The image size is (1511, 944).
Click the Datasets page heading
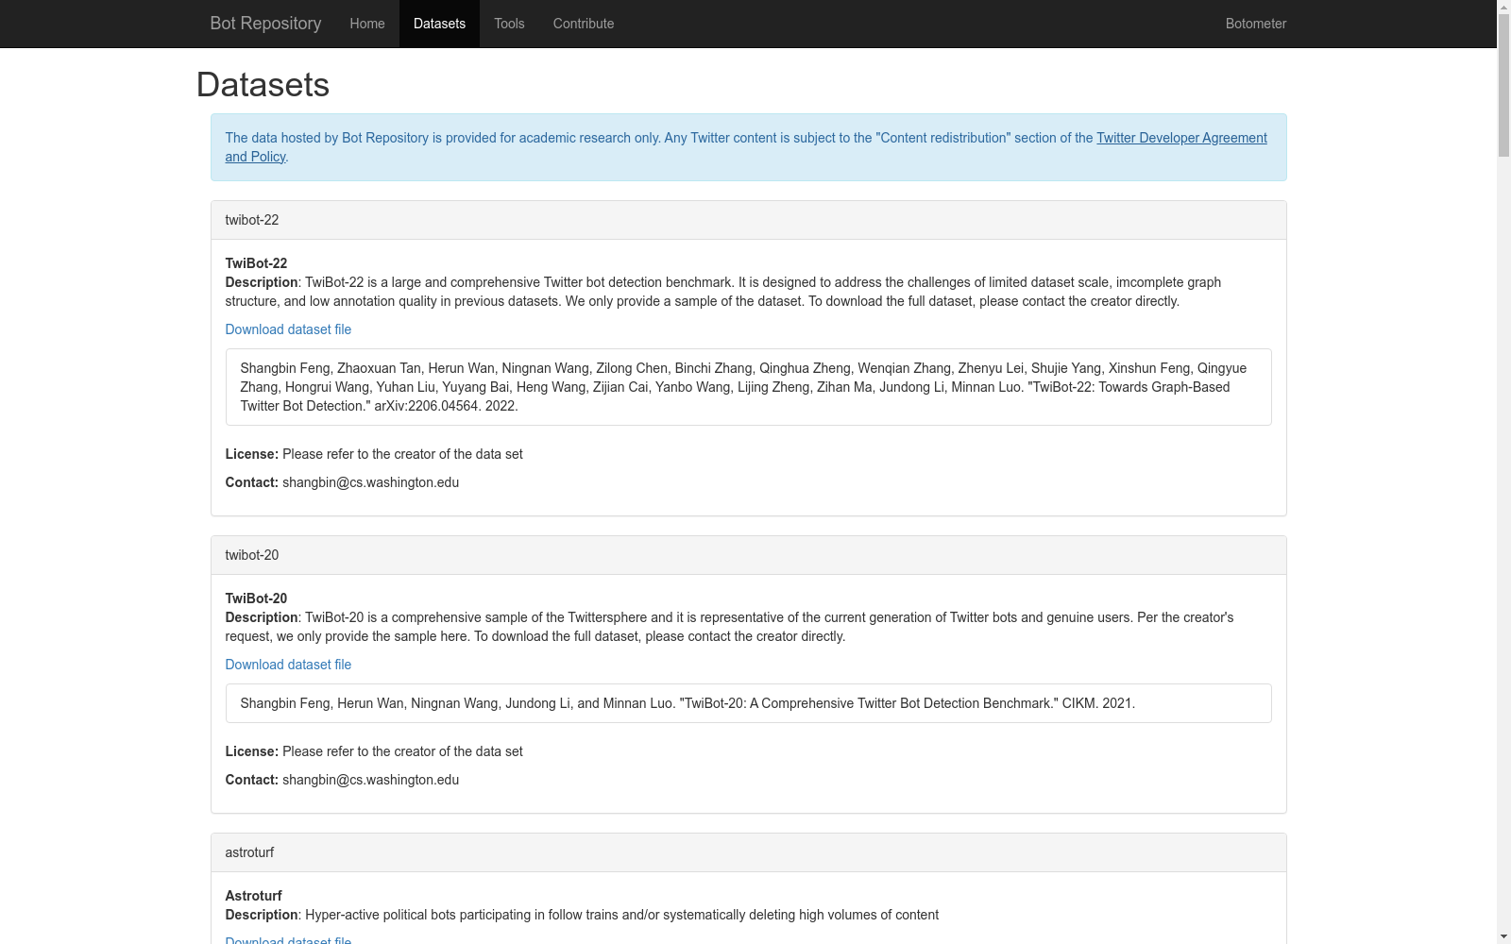click(x=263, y=85)
